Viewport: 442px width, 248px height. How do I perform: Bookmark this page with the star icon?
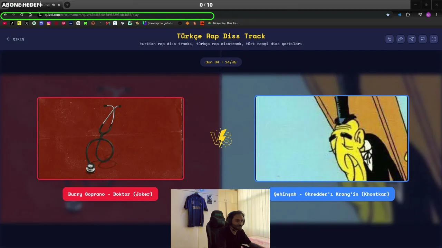(x=388, y=15)
